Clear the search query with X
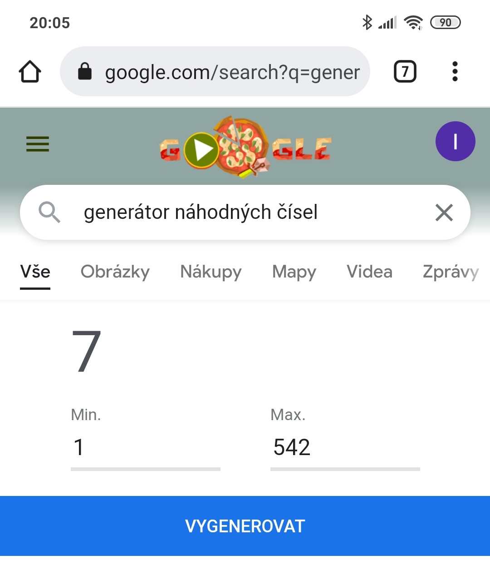Image resolution: width=490 pixels, height=565 pixels. pos(444,212)
